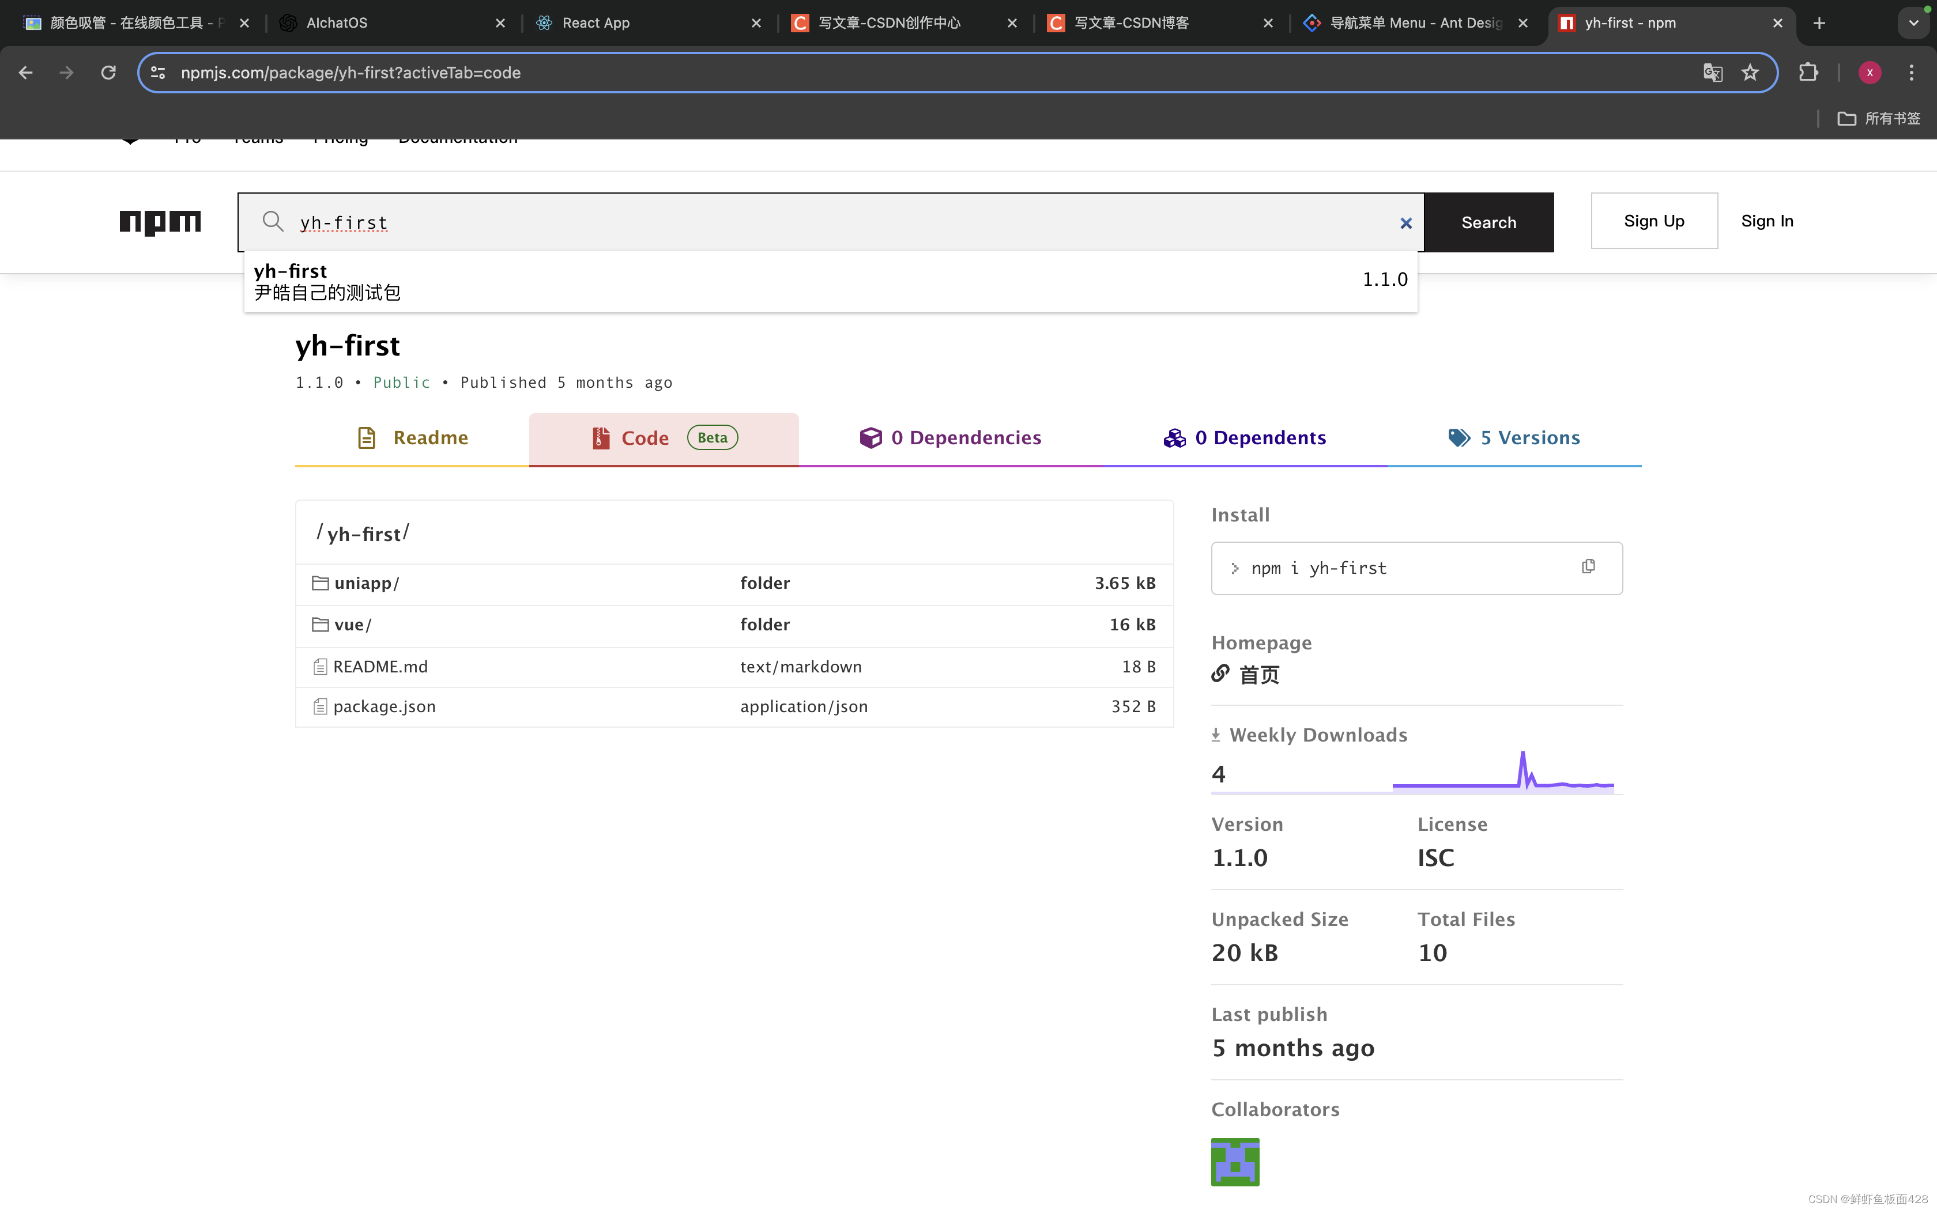Expand the tab search dropdown arrow
Viewport: 1937px width, 1210px height.
coord(1913,23)
